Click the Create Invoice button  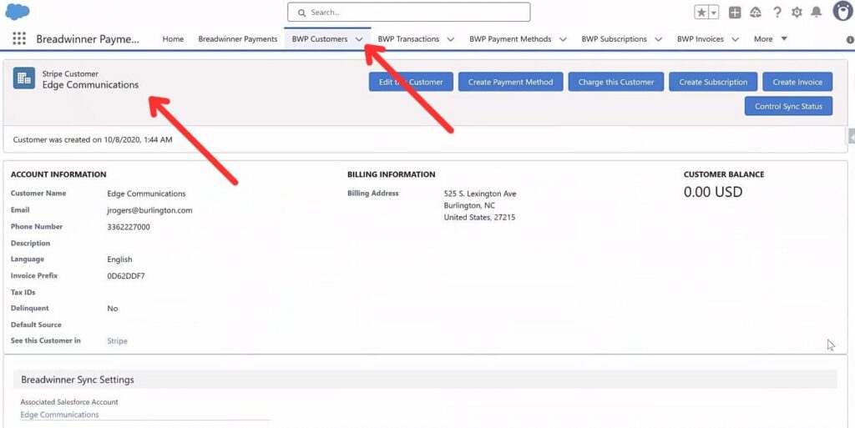click(x=797, y=82)
